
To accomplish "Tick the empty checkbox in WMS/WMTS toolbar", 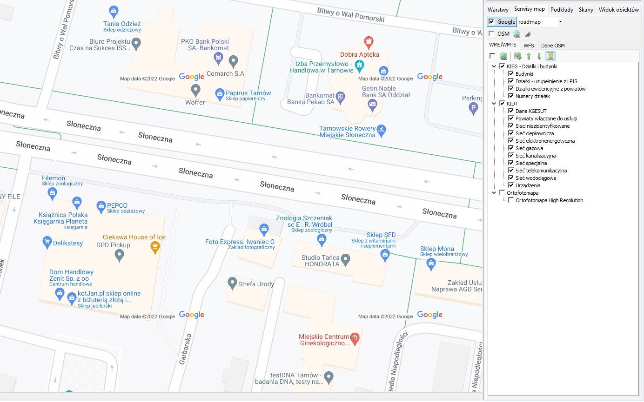I will pos(492,56).
